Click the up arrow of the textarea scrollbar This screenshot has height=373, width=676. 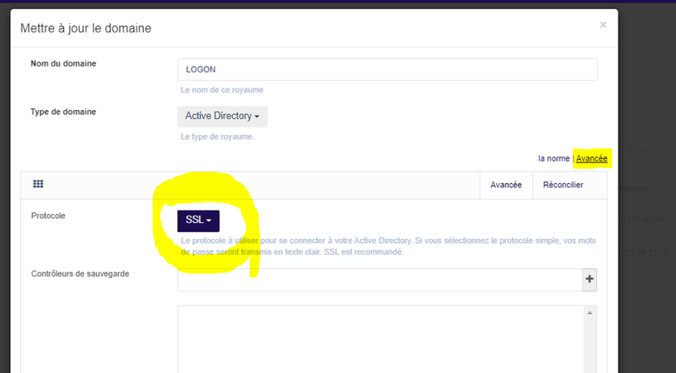click(590, 313)
